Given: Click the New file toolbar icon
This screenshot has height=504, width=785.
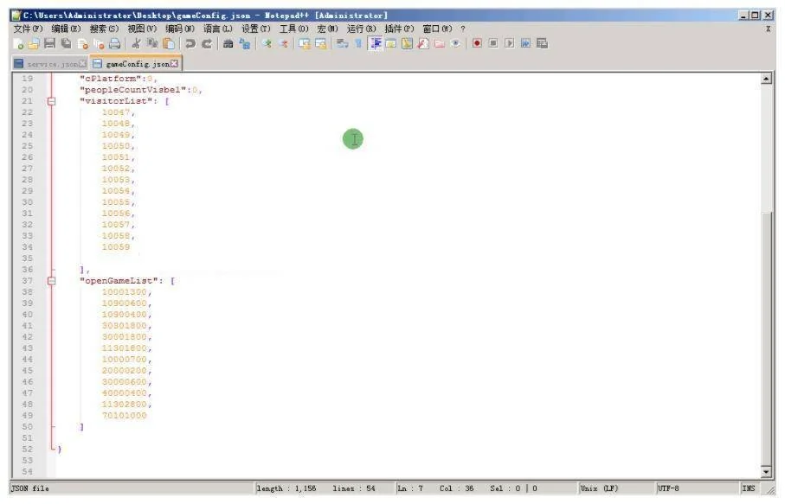Looking at the screenshot, I should [x=20, y=44].
